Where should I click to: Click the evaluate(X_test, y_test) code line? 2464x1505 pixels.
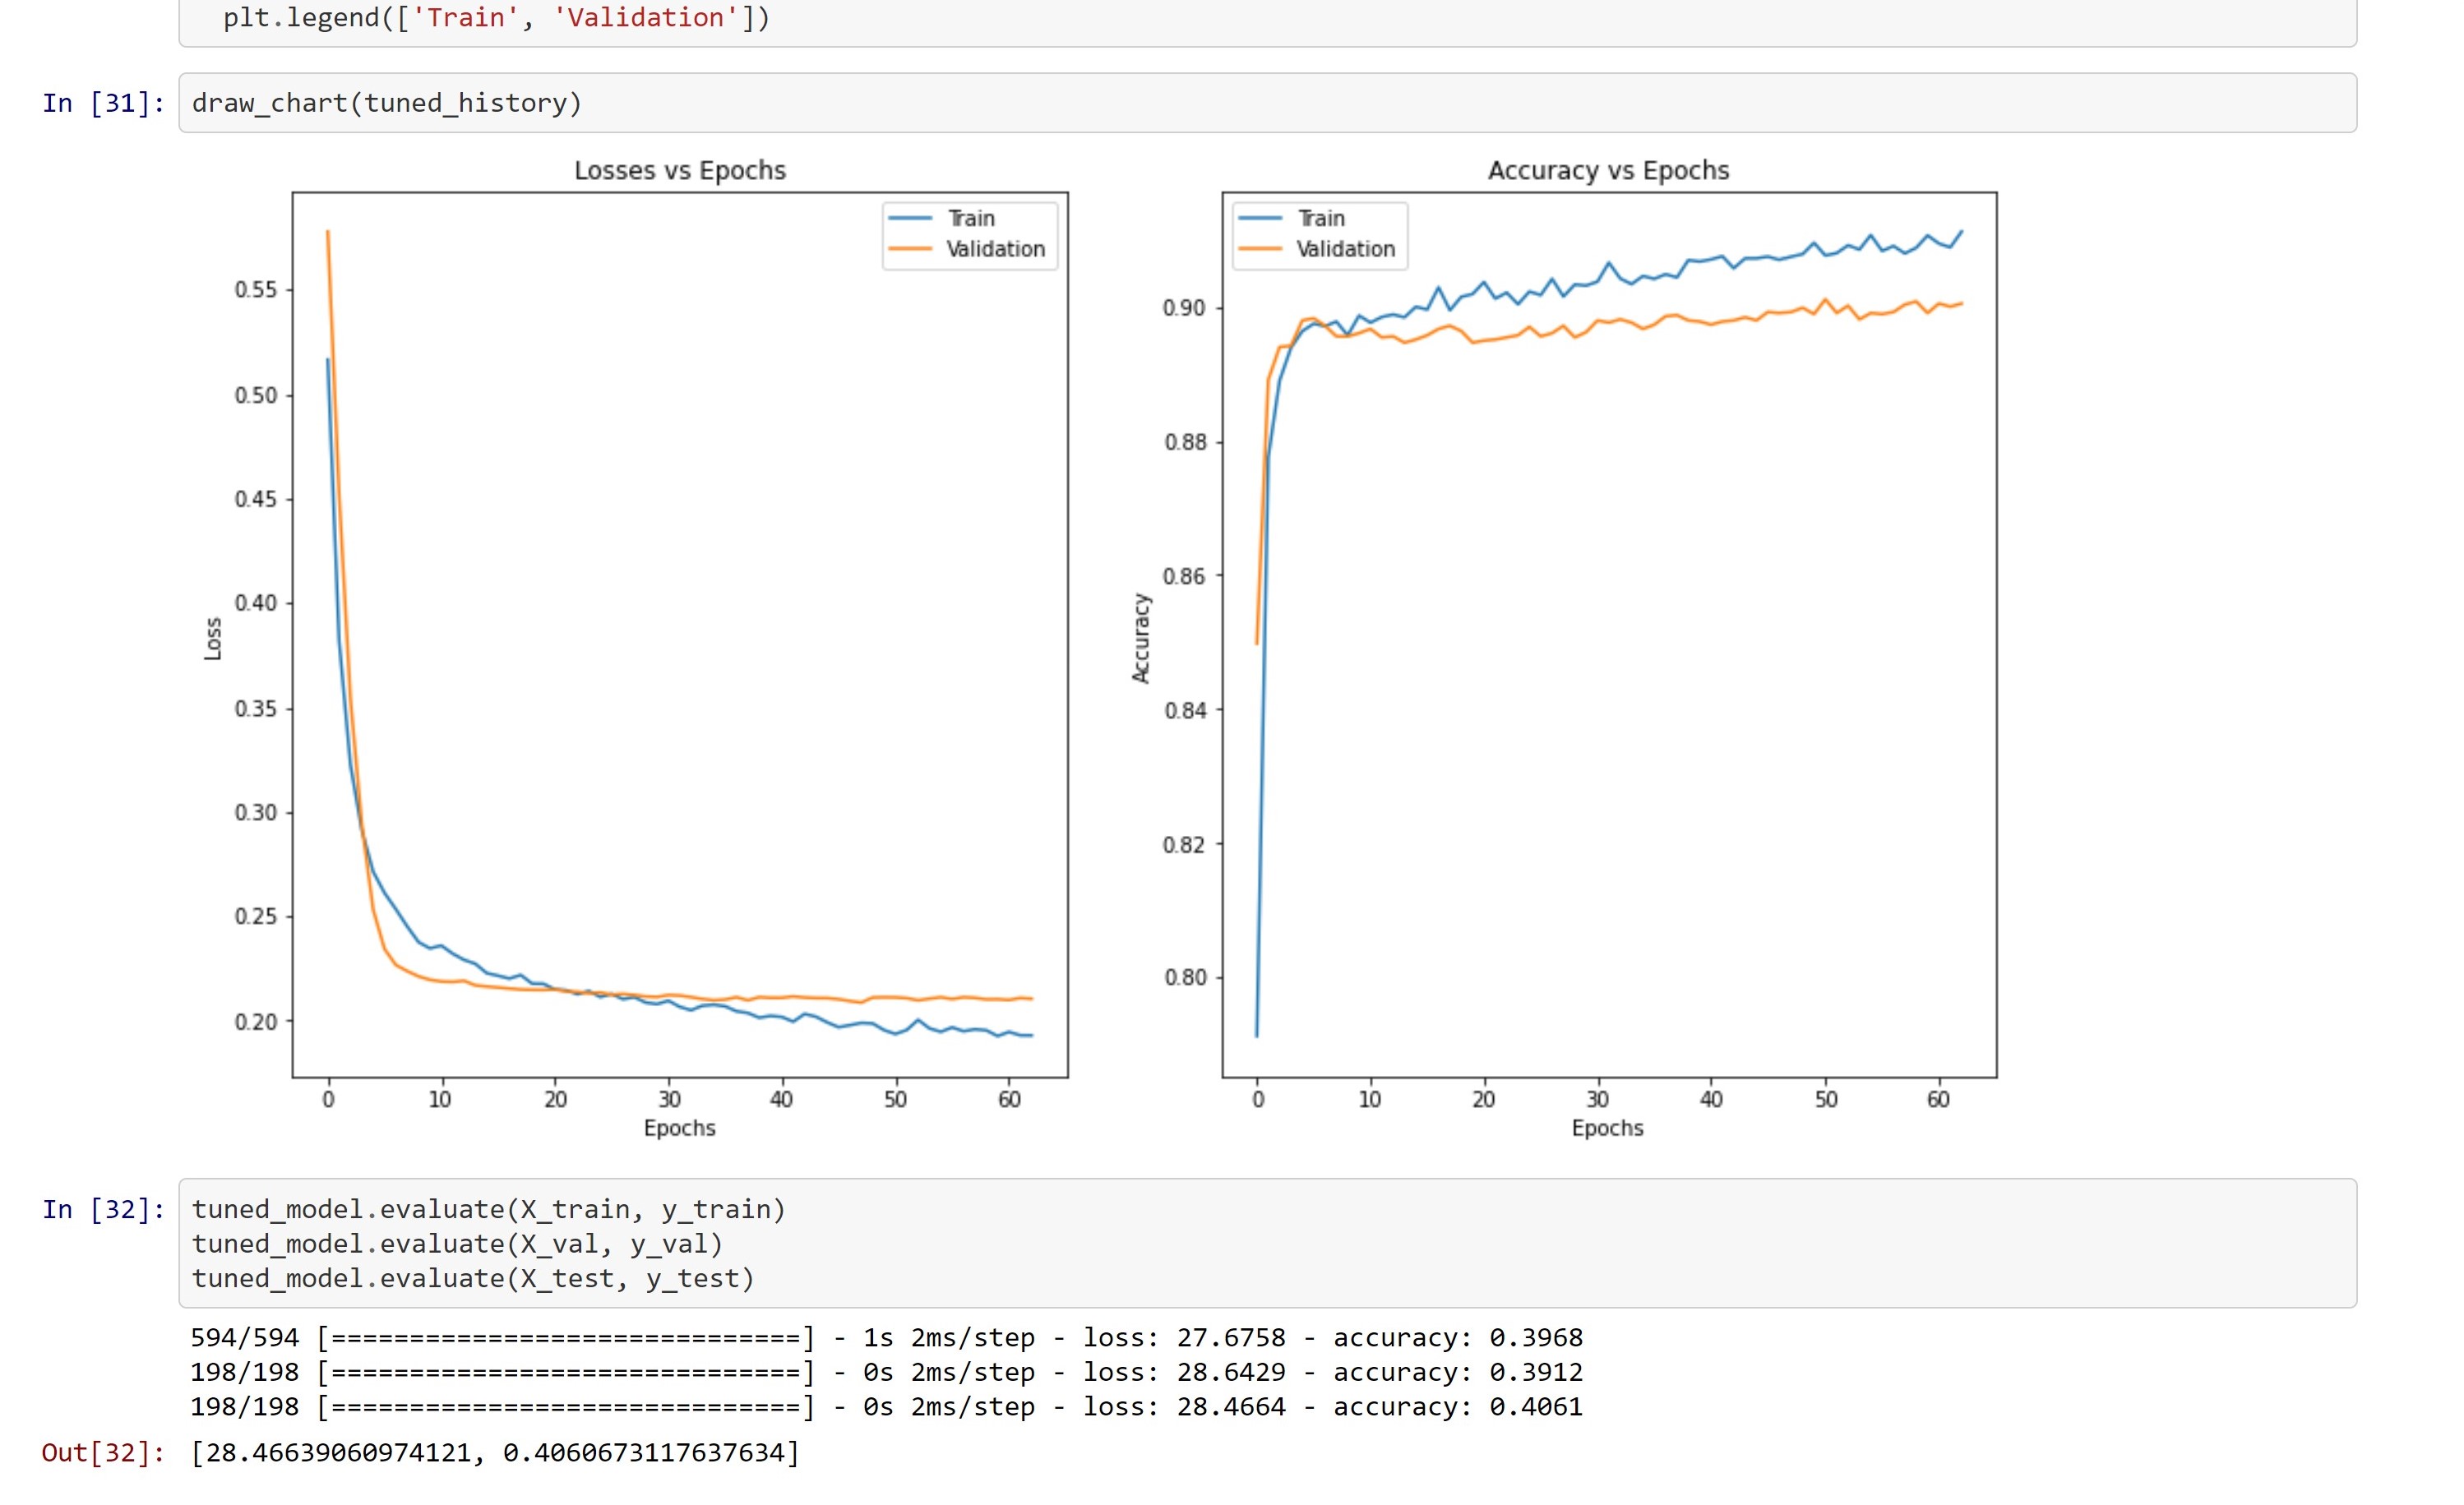pyautogui.click(x=472, y=1278)
